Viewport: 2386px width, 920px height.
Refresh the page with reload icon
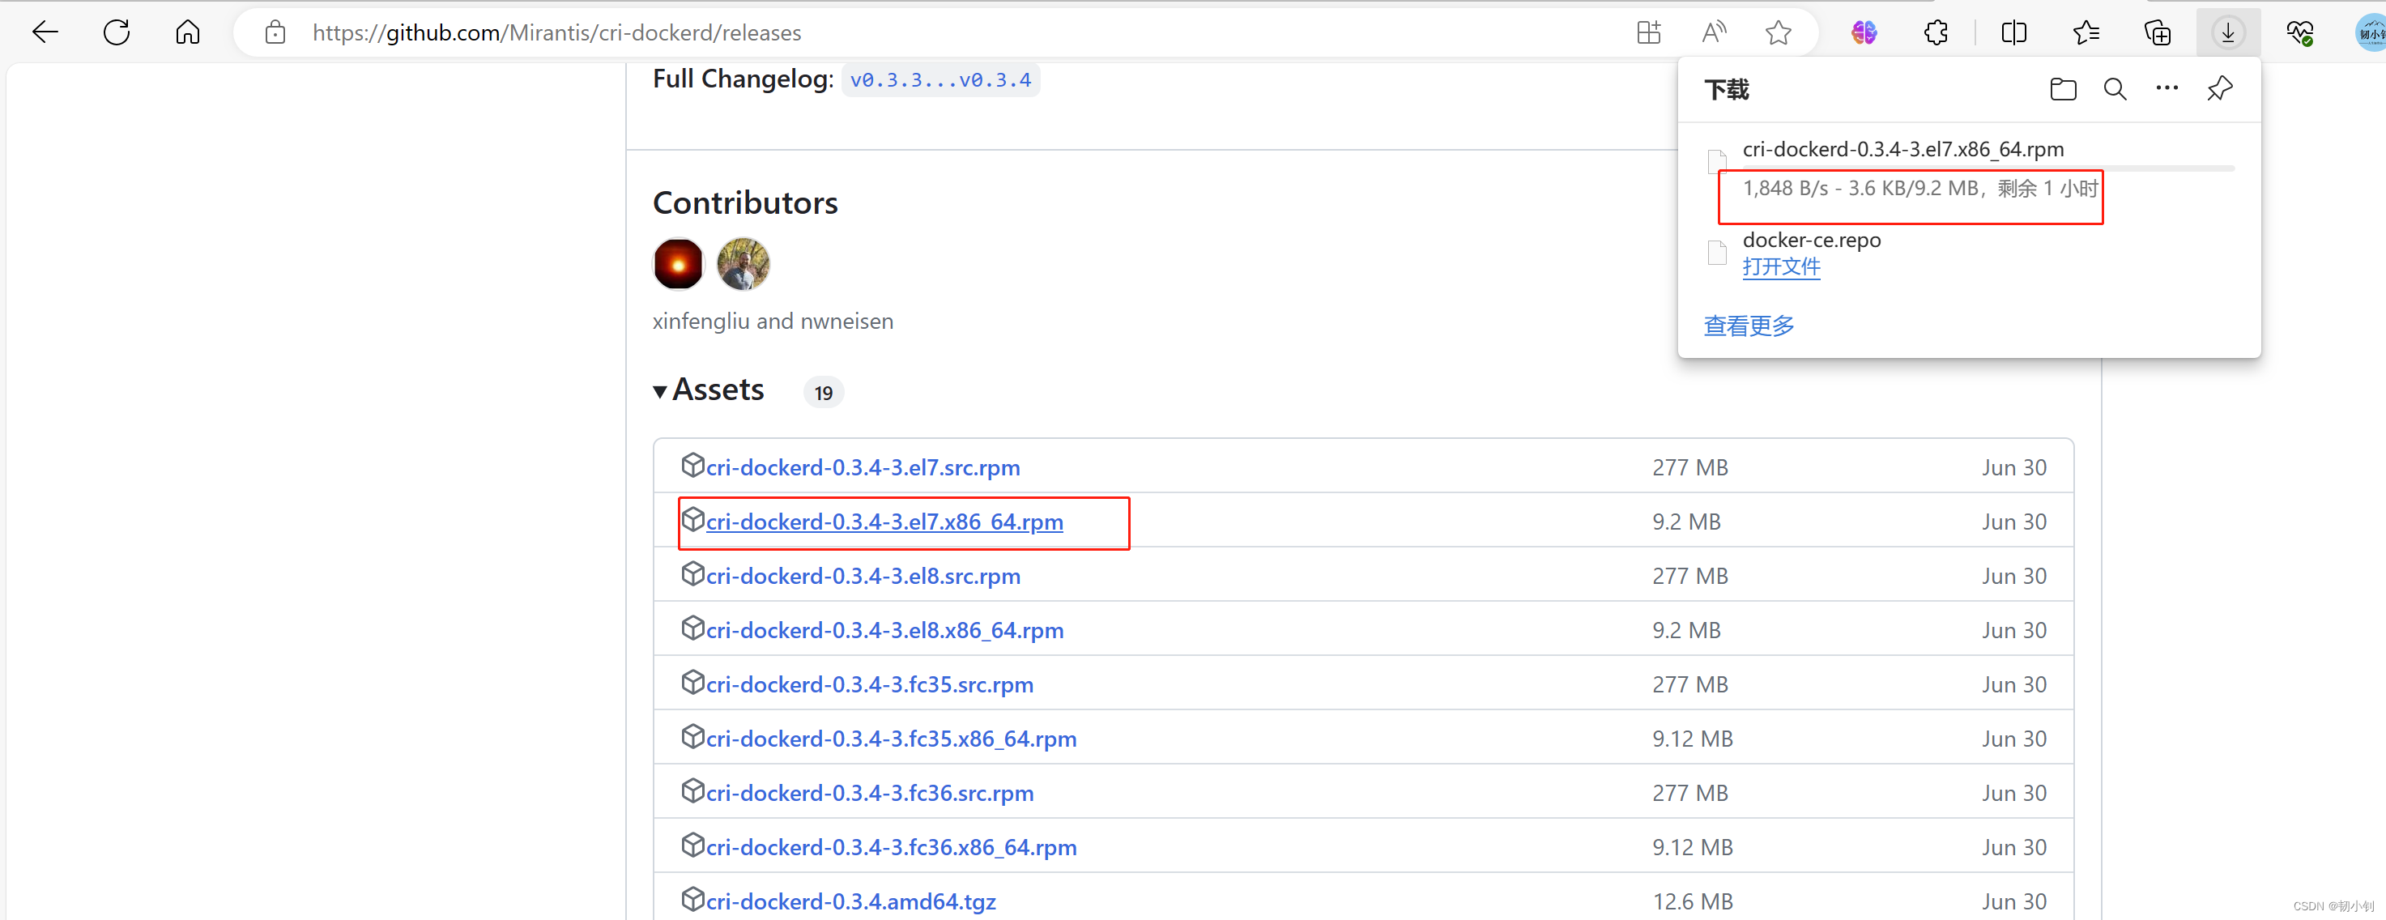(x=117, y=33)
